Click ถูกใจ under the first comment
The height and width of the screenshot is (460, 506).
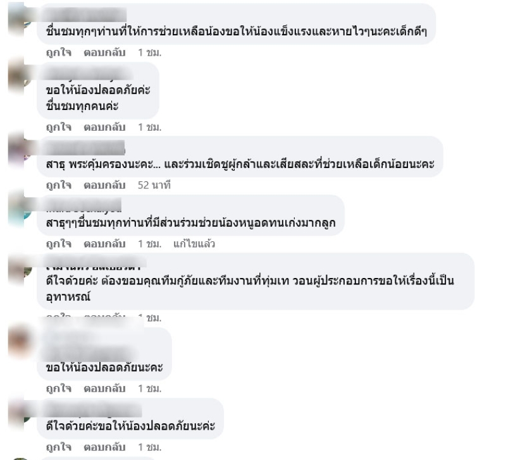59,52
